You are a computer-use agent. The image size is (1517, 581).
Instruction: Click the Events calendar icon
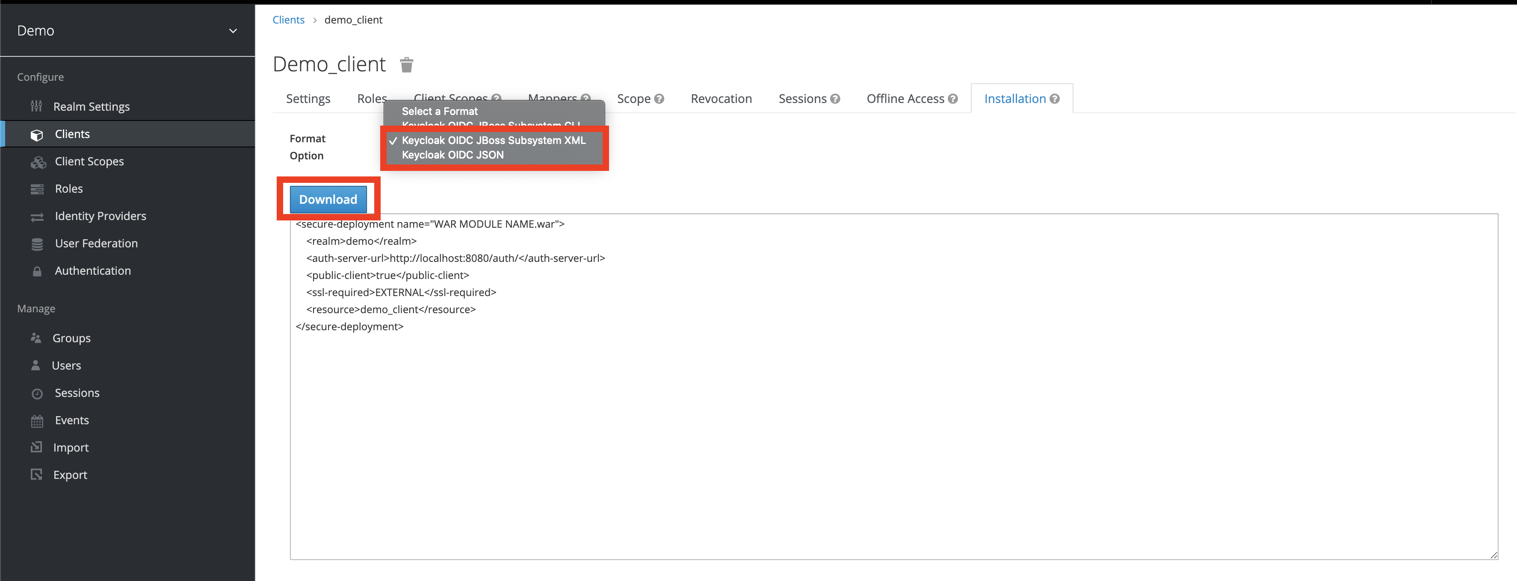pos(37,421)
